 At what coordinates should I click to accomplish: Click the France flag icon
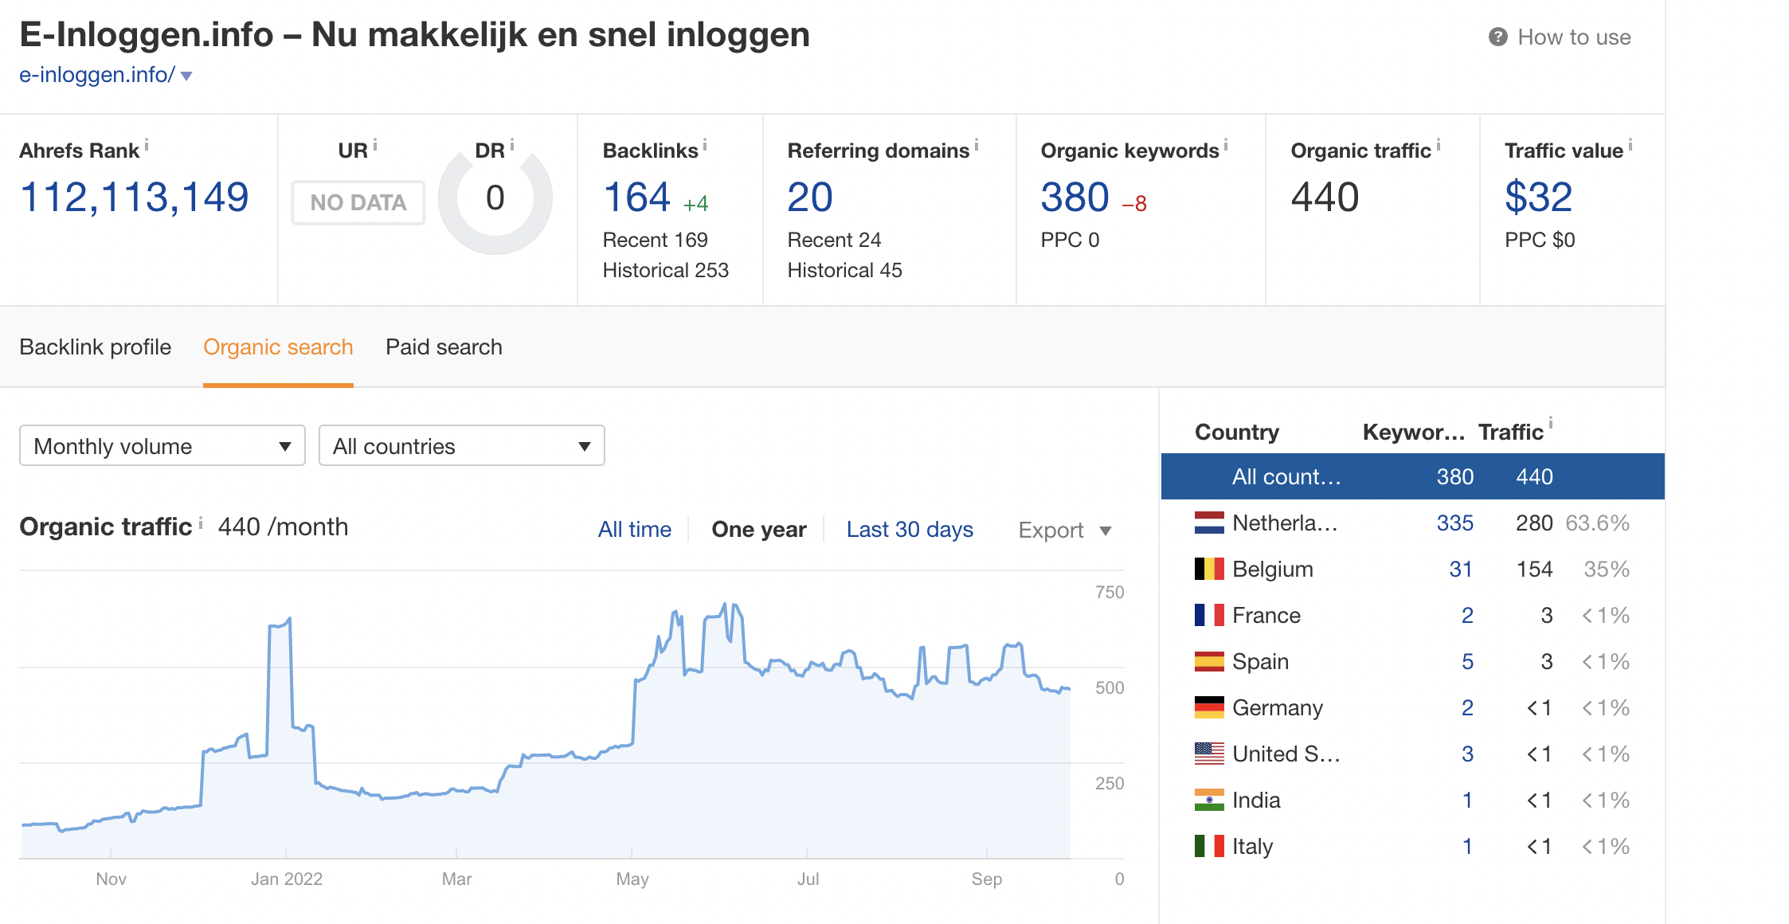1209,615
